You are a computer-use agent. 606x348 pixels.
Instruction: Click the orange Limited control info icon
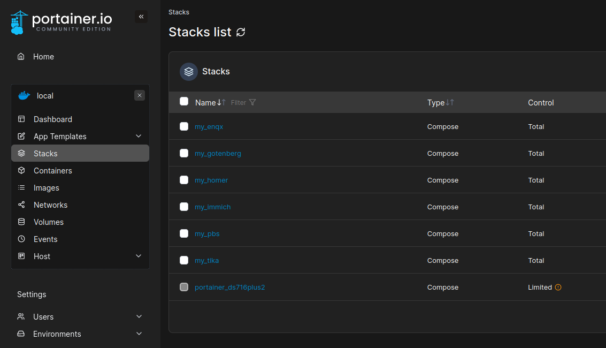pos(558,288)
